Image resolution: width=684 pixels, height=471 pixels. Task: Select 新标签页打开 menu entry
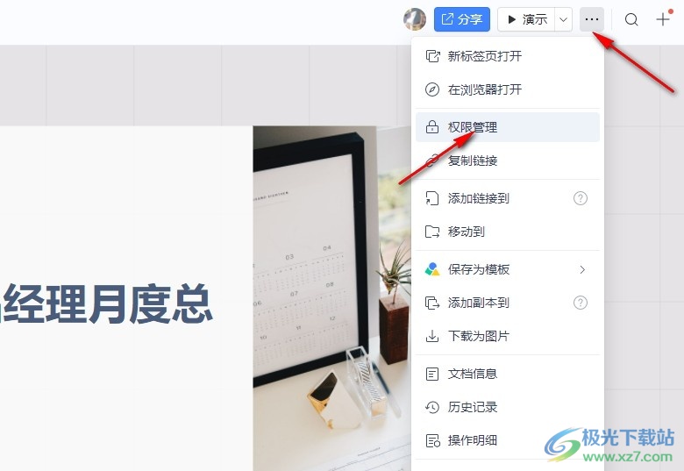point(508,56)
